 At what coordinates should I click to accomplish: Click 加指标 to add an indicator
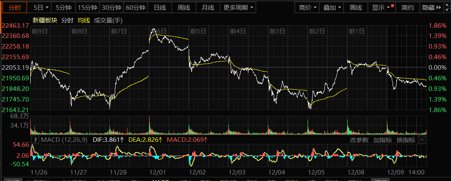click(x=383, y=140)
